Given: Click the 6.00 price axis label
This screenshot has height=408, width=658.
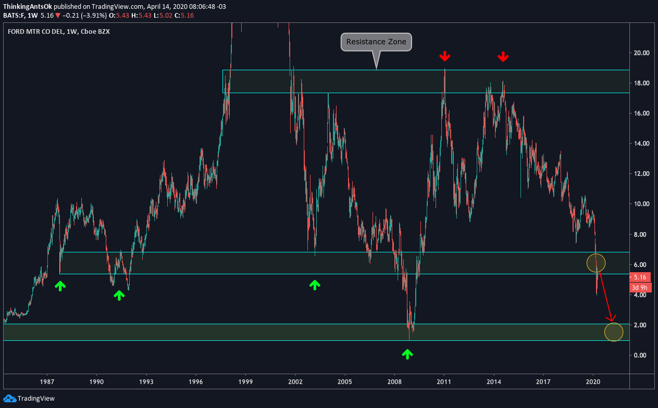Looking at the screenshot, I should pyautogui.click(x=641, y=265).
